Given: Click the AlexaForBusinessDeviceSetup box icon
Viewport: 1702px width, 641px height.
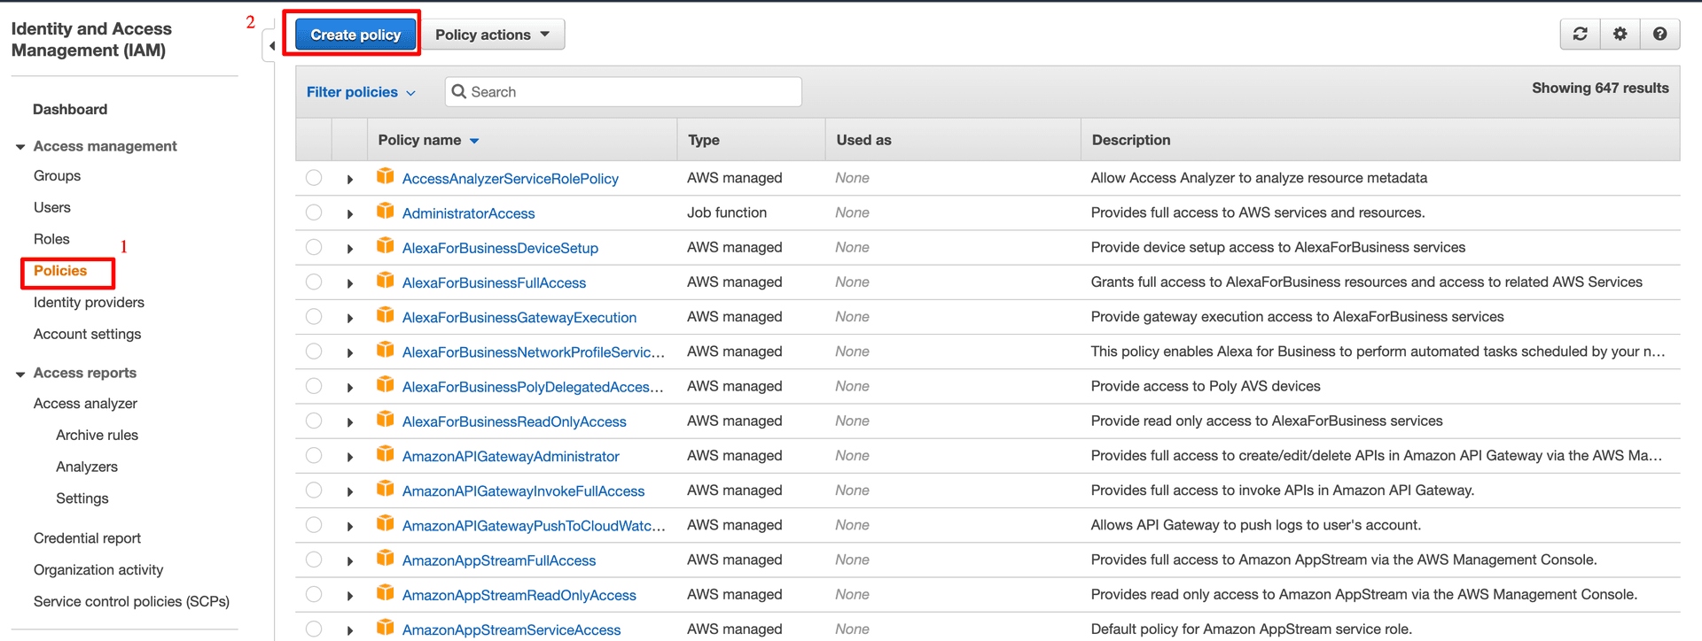Looking at the screenshot, I should pyautogui.click(x=385, y=245).
